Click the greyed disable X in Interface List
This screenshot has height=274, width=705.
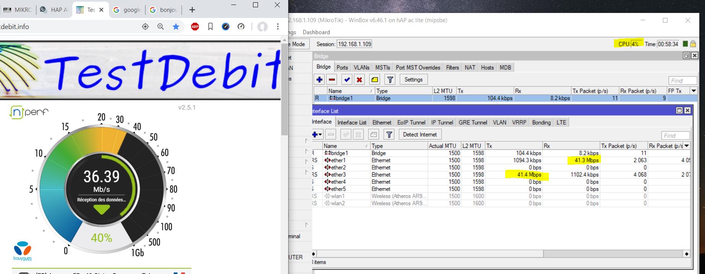(359, 135)
